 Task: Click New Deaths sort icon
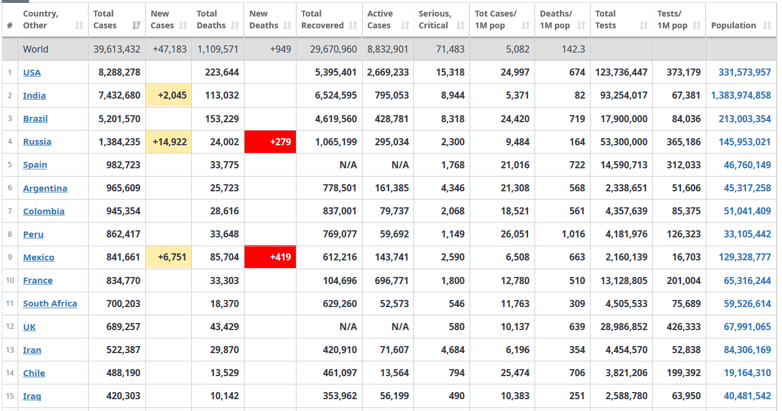(288, 25)
